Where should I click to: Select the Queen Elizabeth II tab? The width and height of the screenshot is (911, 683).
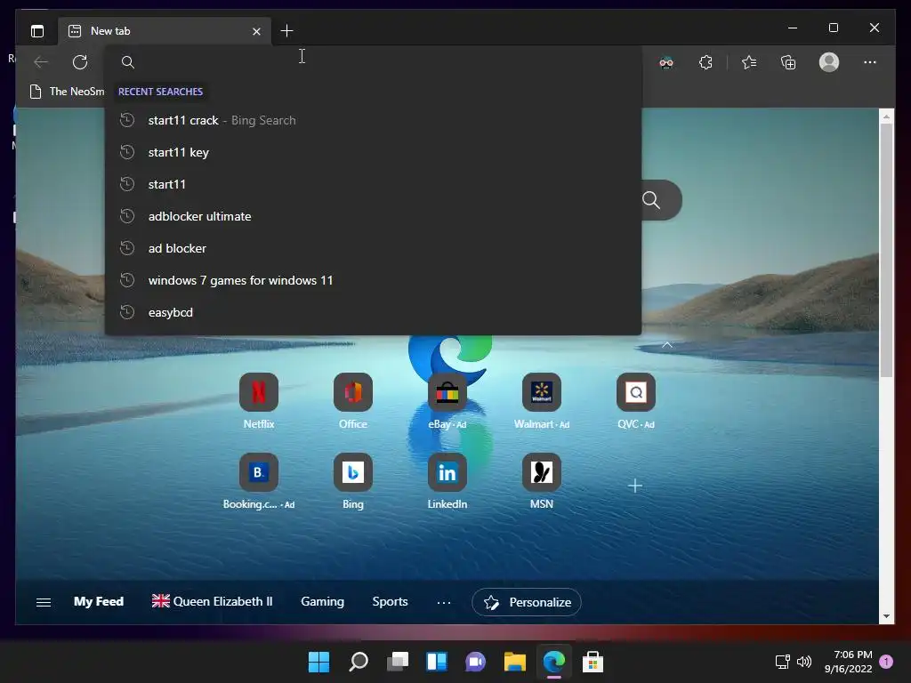(x=212, y=602)
